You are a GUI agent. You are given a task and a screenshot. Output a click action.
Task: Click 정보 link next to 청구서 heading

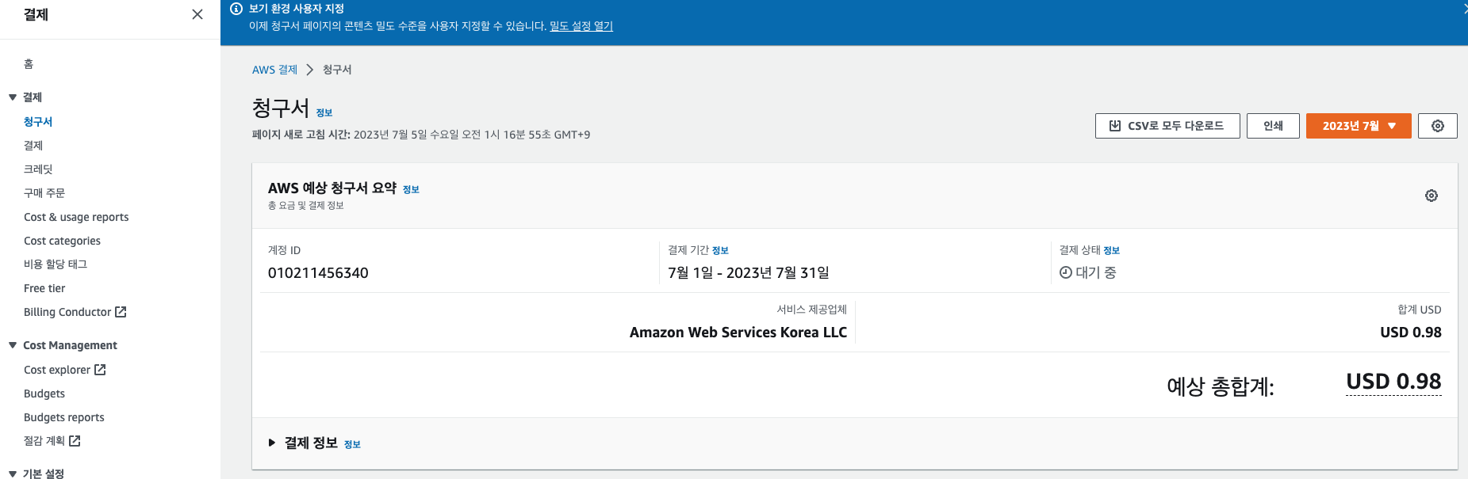(324, 113)
